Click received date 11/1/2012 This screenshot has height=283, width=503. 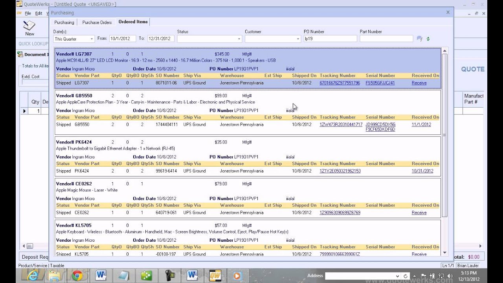421,125
